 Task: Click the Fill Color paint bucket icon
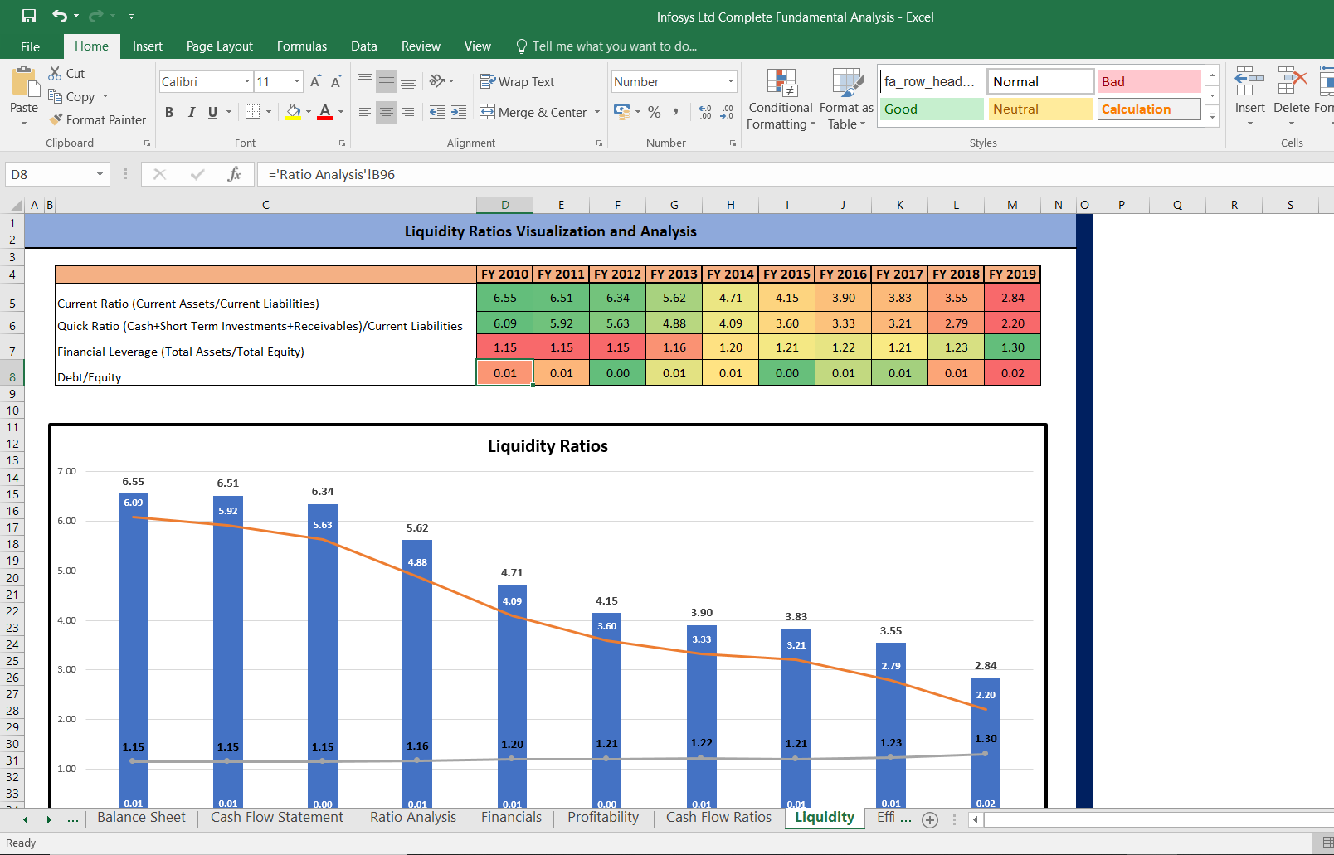(x=293, y=111)
